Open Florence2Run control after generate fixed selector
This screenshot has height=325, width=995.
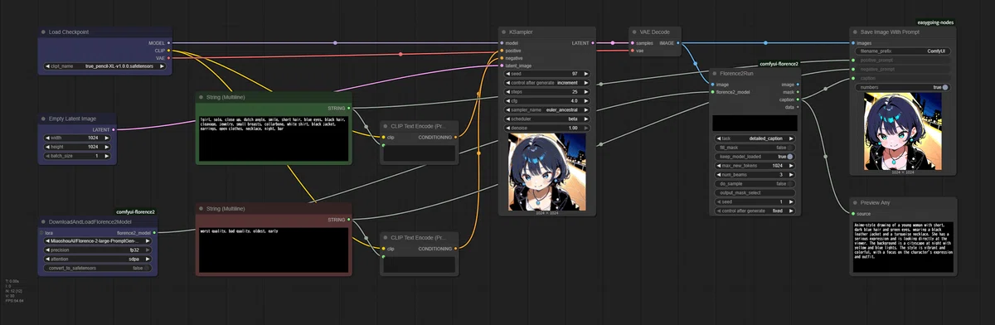(x=754, y=211)
